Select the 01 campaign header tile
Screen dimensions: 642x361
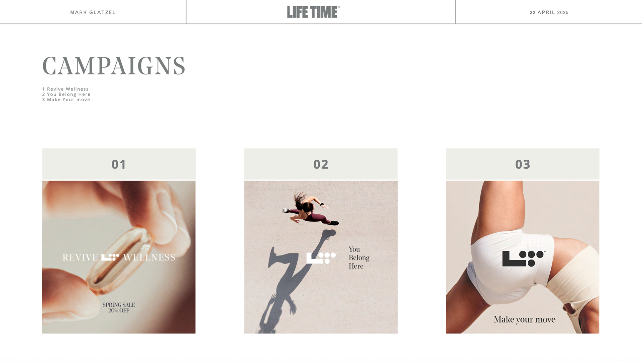pyautogui.click(x=119, y=164)
